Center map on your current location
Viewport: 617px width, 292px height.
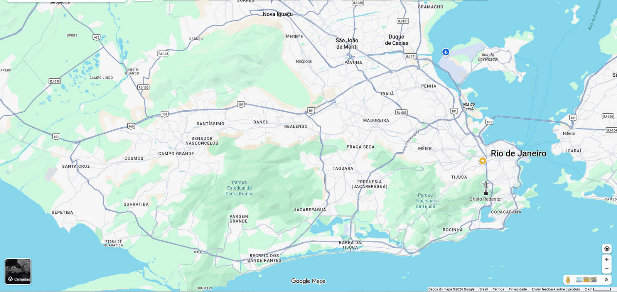point(607,249)
